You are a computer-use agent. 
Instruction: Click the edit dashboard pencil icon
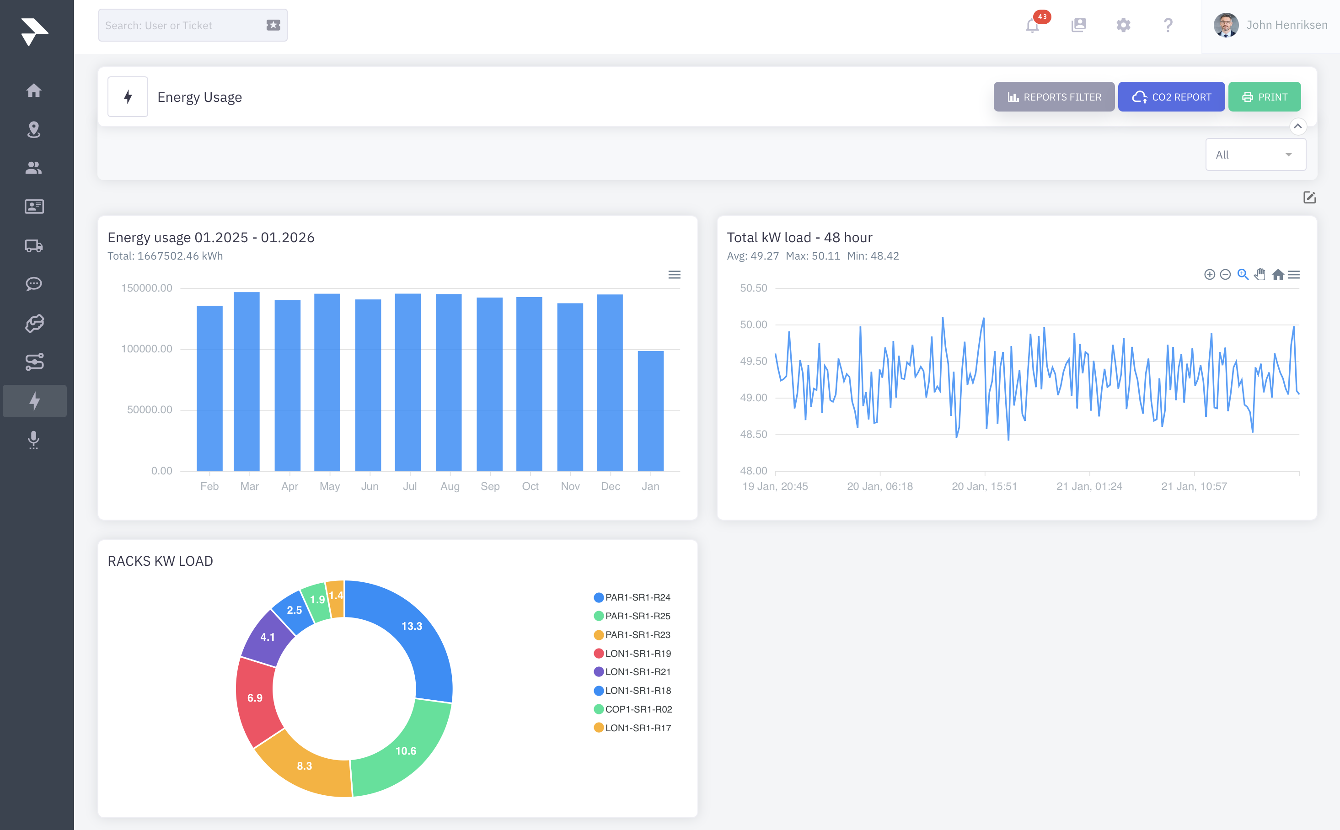point(1309,197)
